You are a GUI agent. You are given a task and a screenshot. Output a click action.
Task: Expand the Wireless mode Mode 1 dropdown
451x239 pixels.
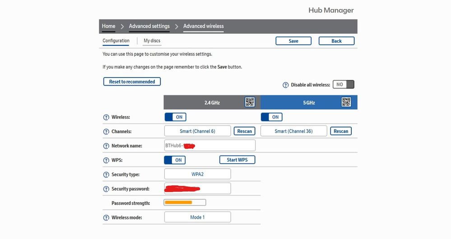click(197, 217)
